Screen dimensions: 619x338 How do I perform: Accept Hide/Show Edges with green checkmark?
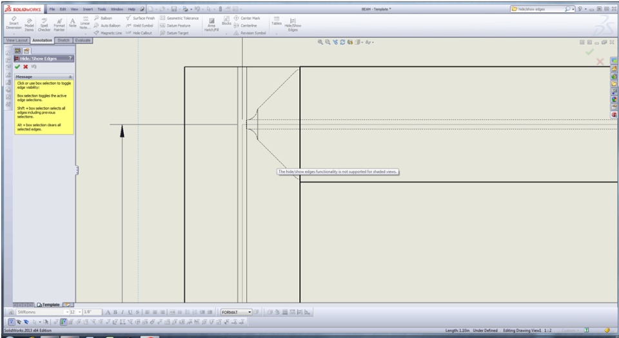tap(17, 66)
